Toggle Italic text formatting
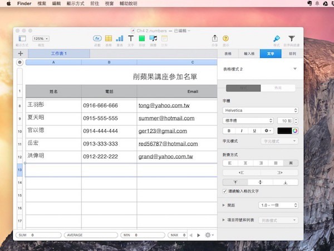Screen dimensions: 334x251 (242, 131)
